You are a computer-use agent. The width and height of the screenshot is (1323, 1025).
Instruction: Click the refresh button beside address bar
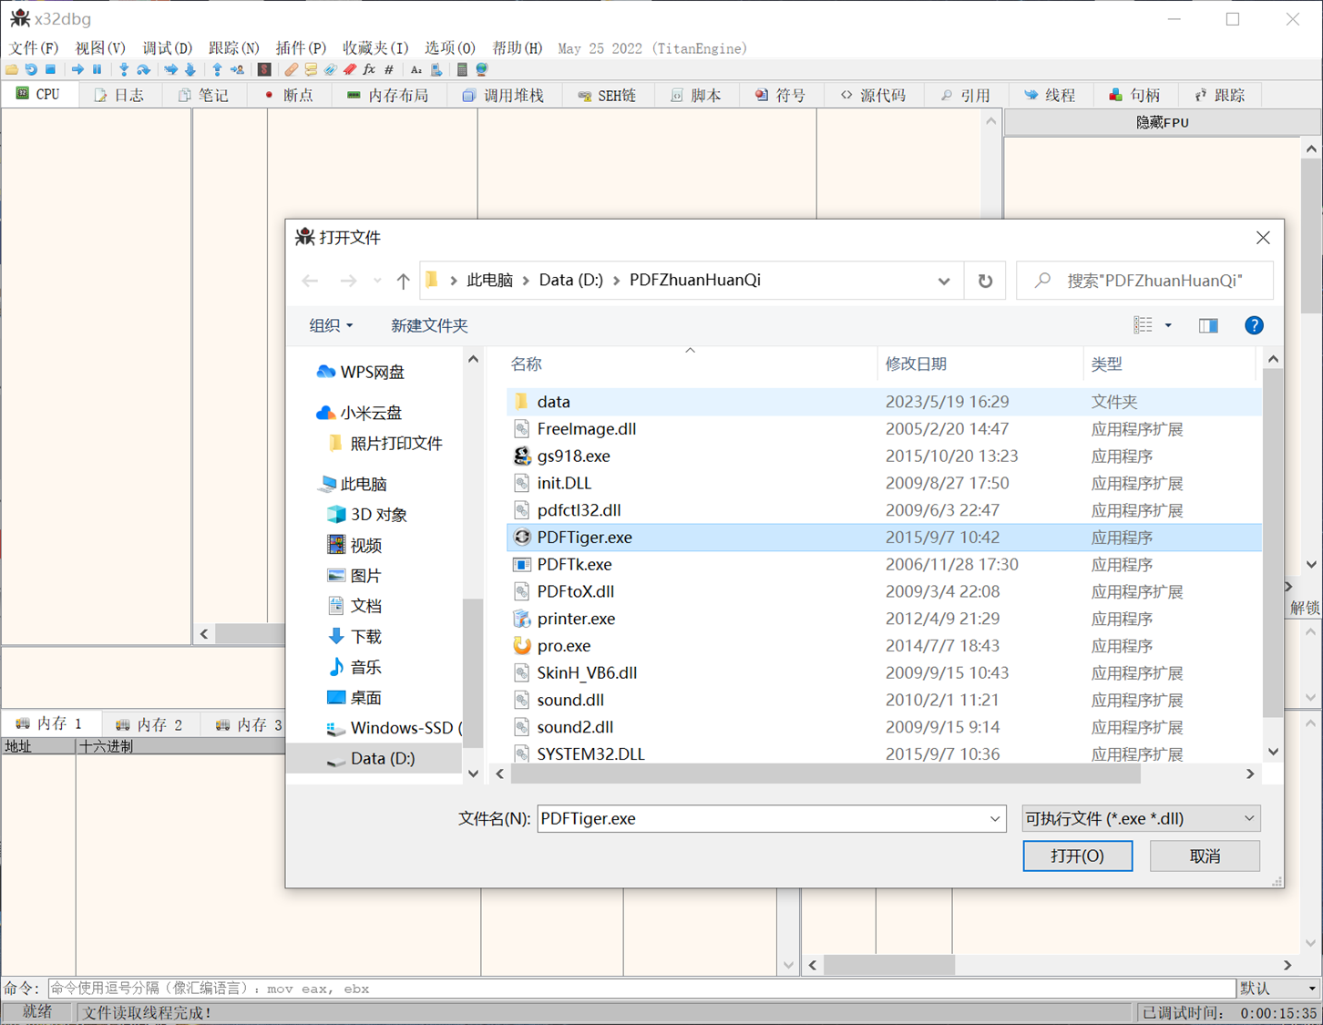[985, 281]
